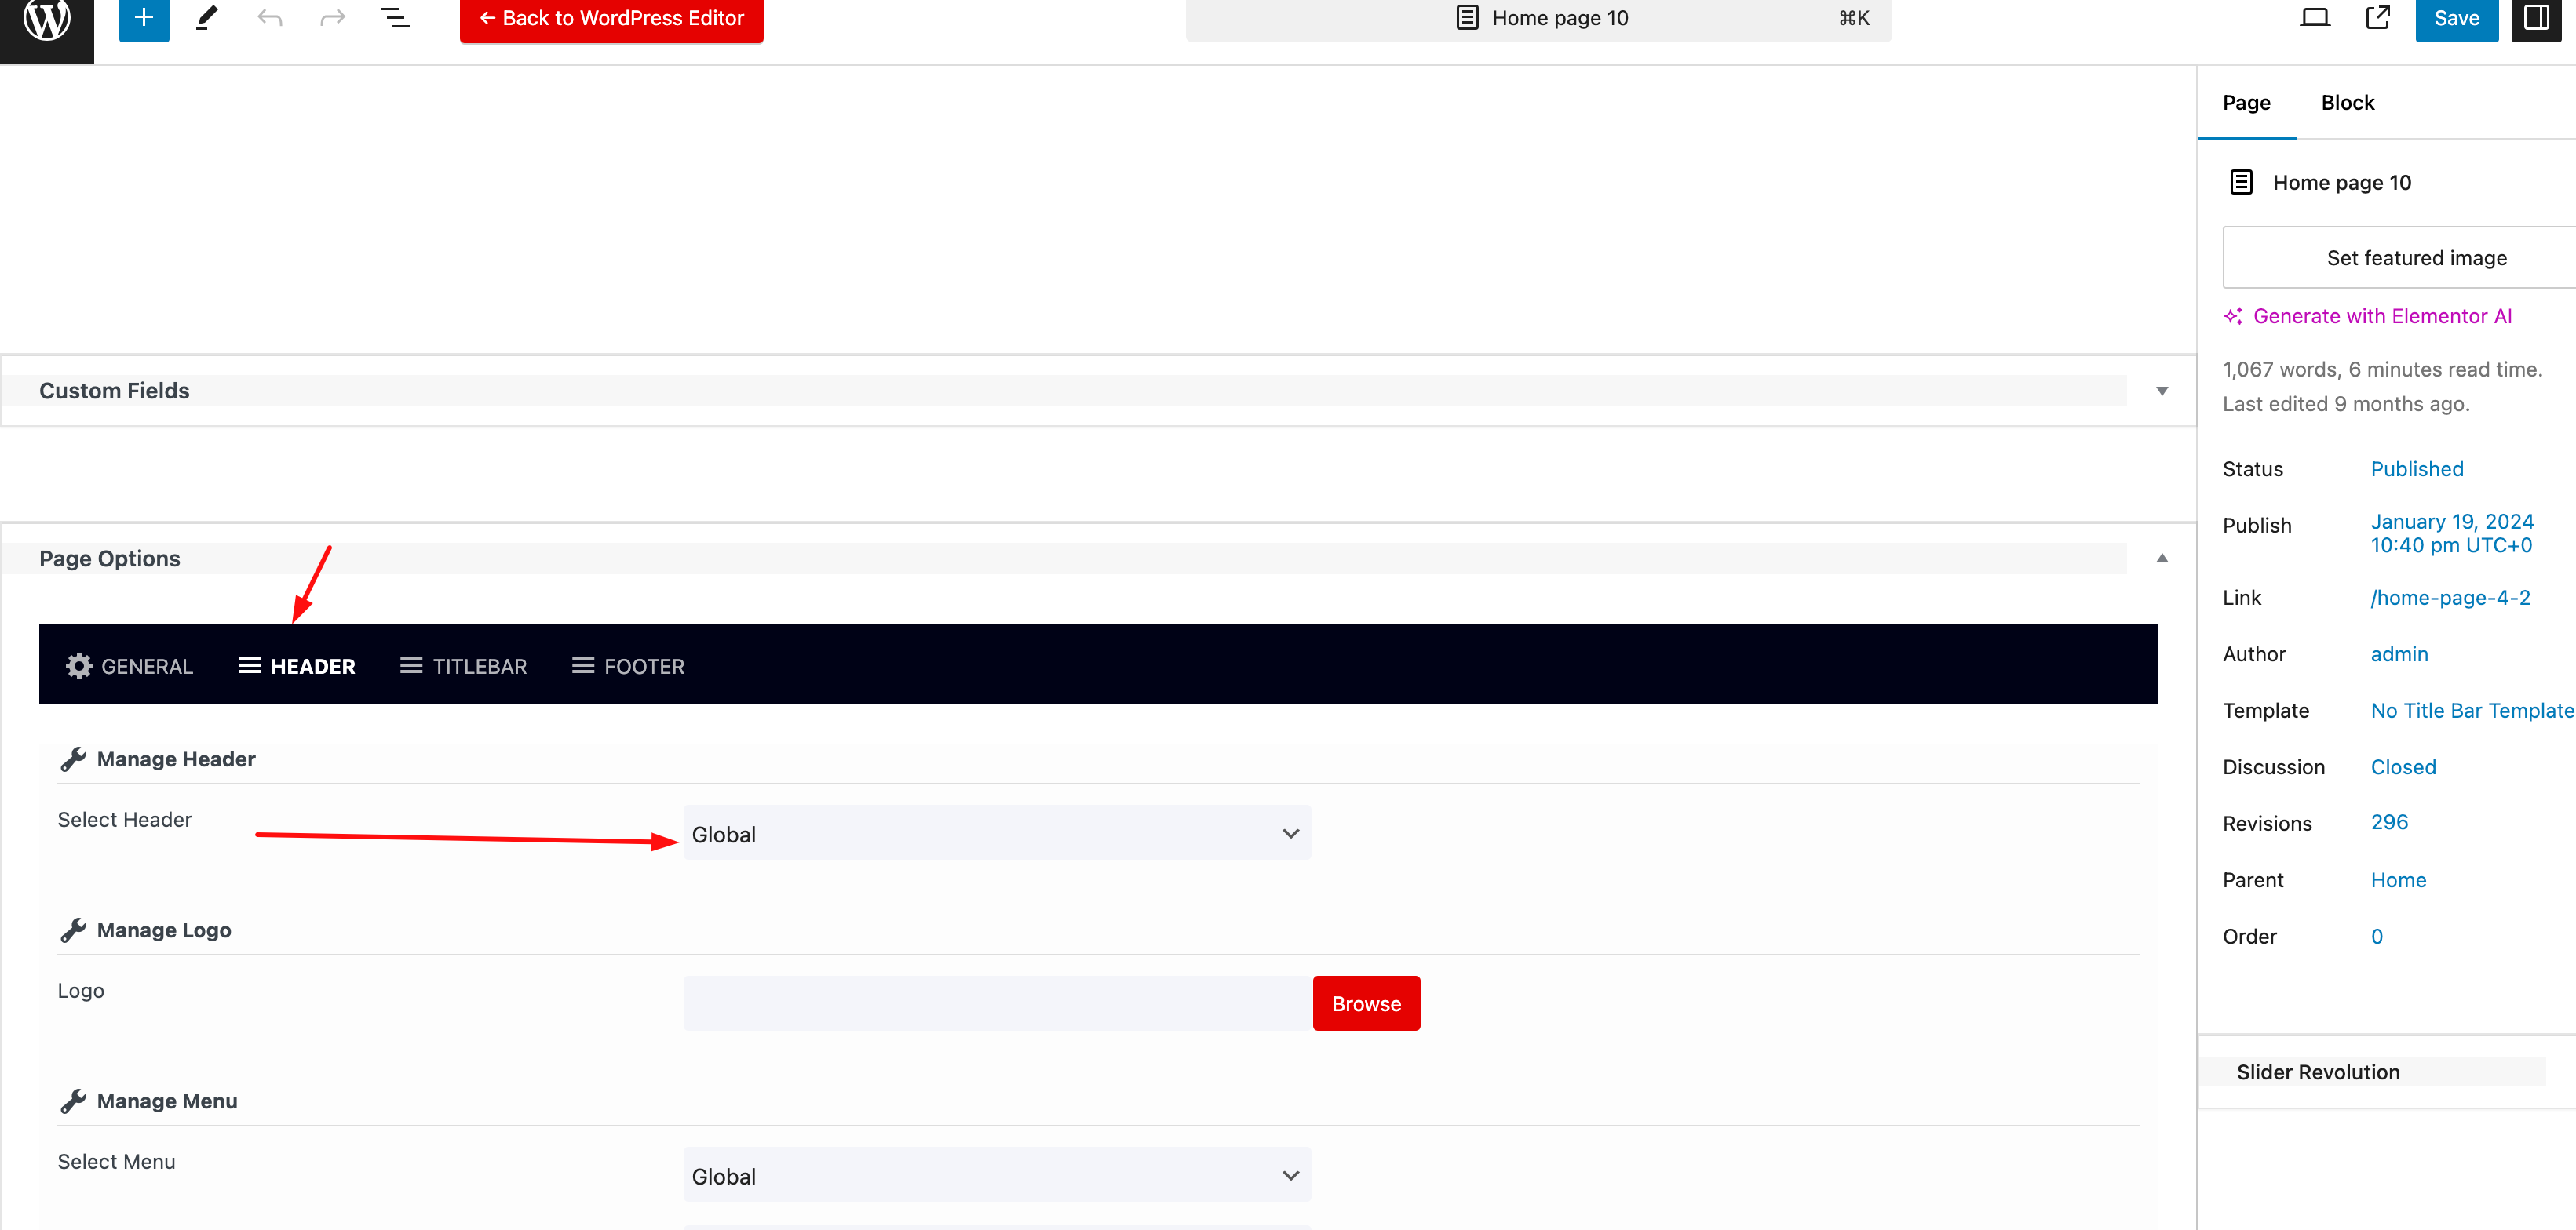Open the Document Overview list icon
The height and width of the screenshot is (1230, 2576).
pos(396,18)
